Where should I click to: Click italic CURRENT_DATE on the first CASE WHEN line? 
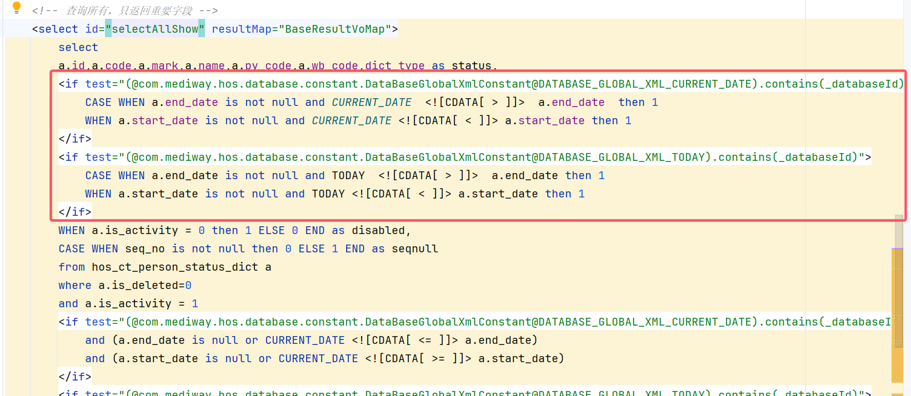(x=372, y=102)
